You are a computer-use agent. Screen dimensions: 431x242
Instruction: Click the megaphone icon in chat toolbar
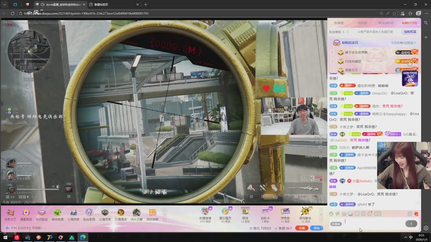[x=338, y=213]
